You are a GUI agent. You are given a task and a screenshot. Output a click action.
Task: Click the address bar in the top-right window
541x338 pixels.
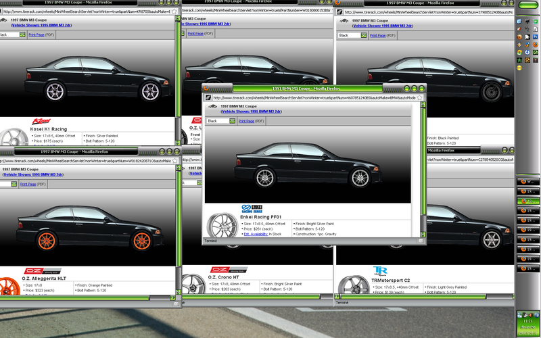click(428, 12)
